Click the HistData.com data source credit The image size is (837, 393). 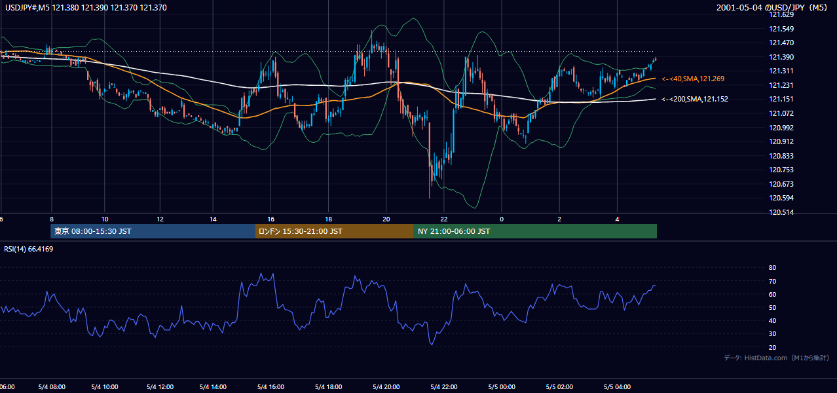click(x=777, y=358)
